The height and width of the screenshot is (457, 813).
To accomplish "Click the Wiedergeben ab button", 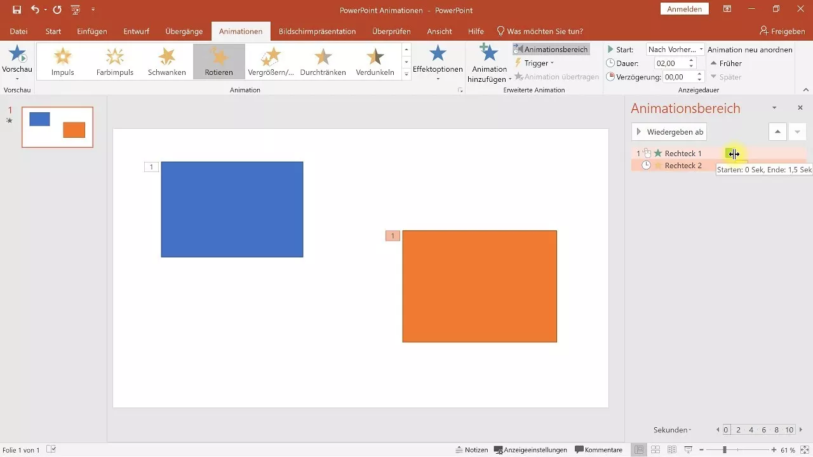I will point(669,131).
